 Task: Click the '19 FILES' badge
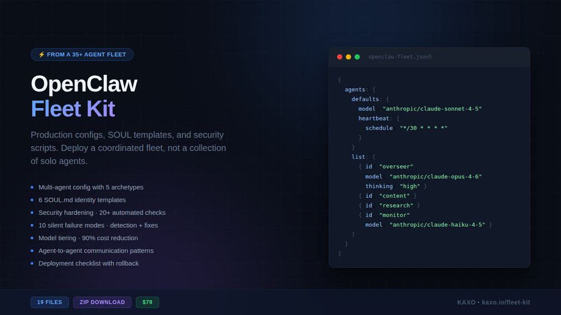pyautogui.click(x=49, y=302)
